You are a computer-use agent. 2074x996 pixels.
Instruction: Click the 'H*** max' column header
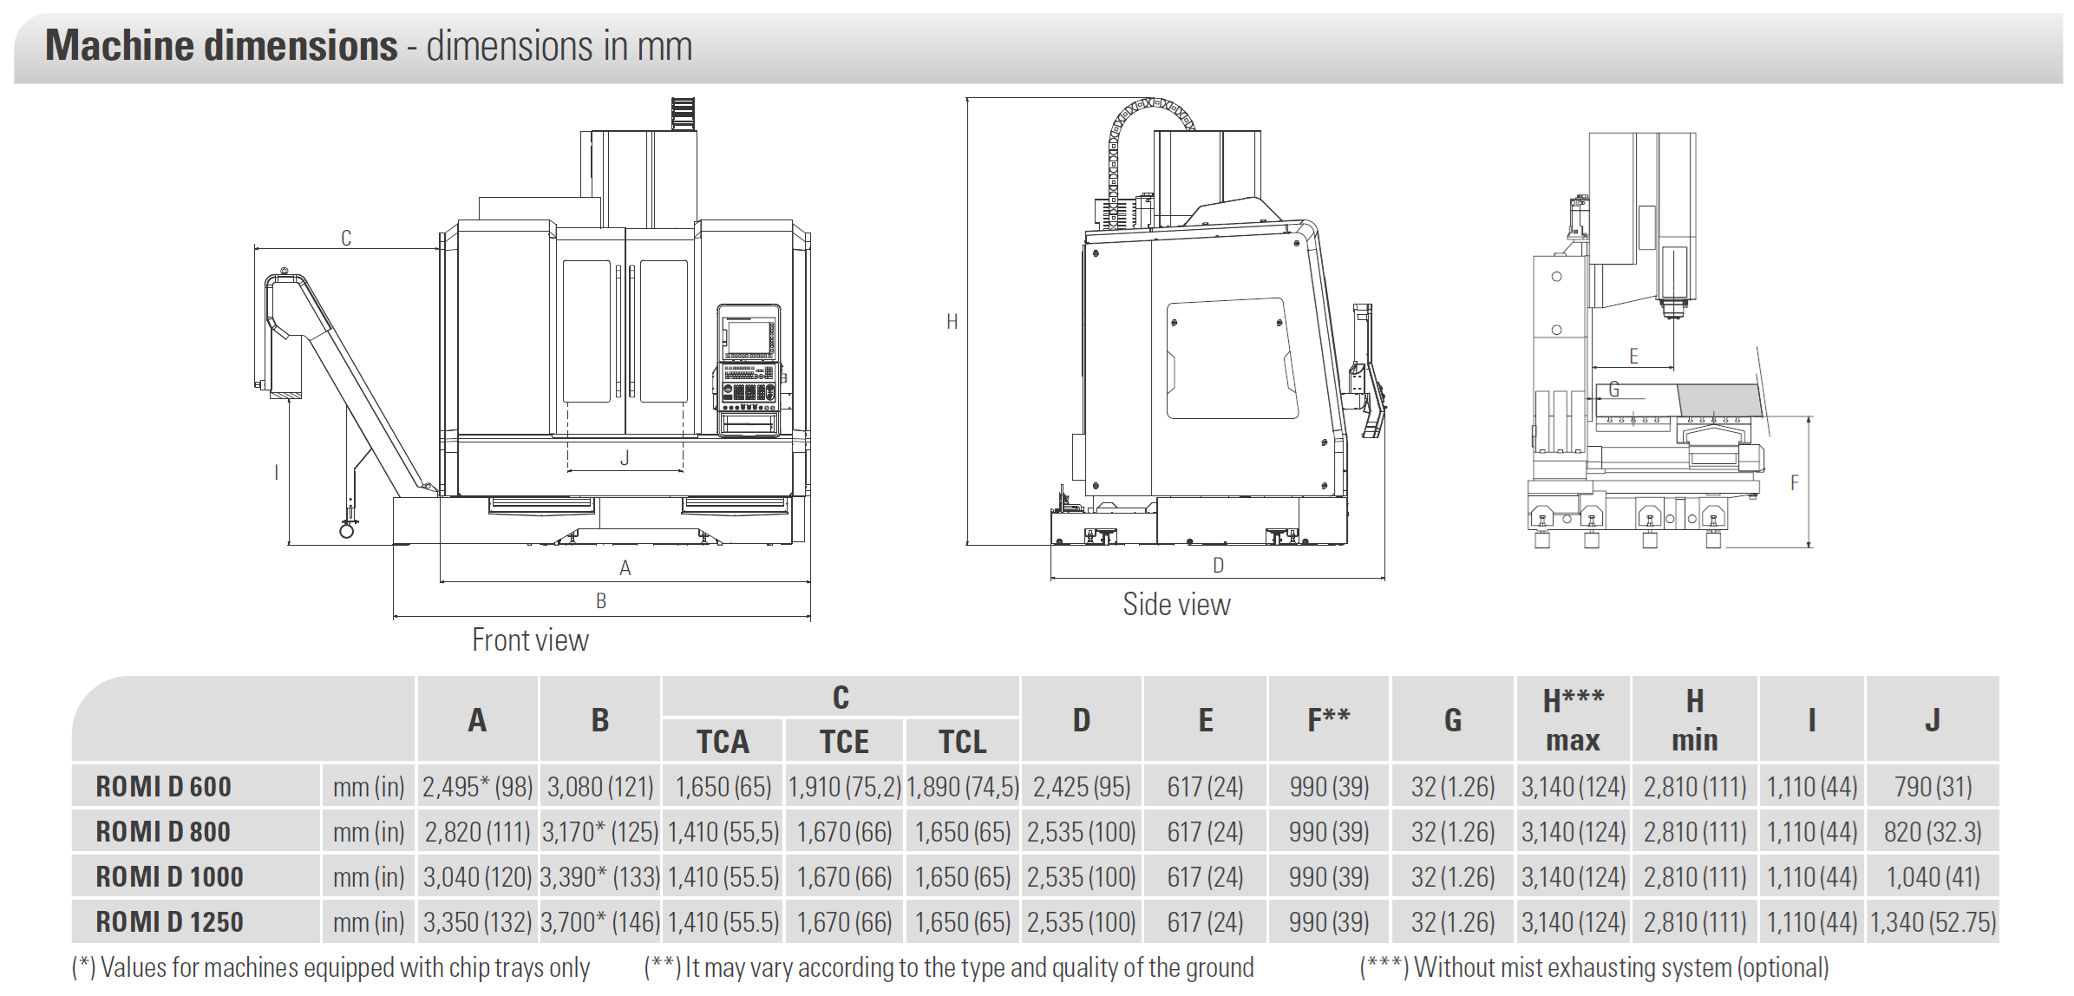[x=1573, y=720]
